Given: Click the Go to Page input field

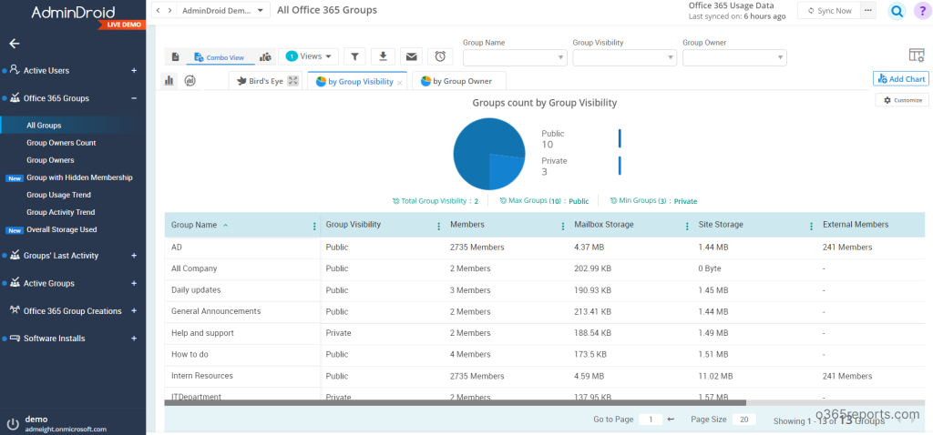Looking at the screenshot, I should 651,420.
